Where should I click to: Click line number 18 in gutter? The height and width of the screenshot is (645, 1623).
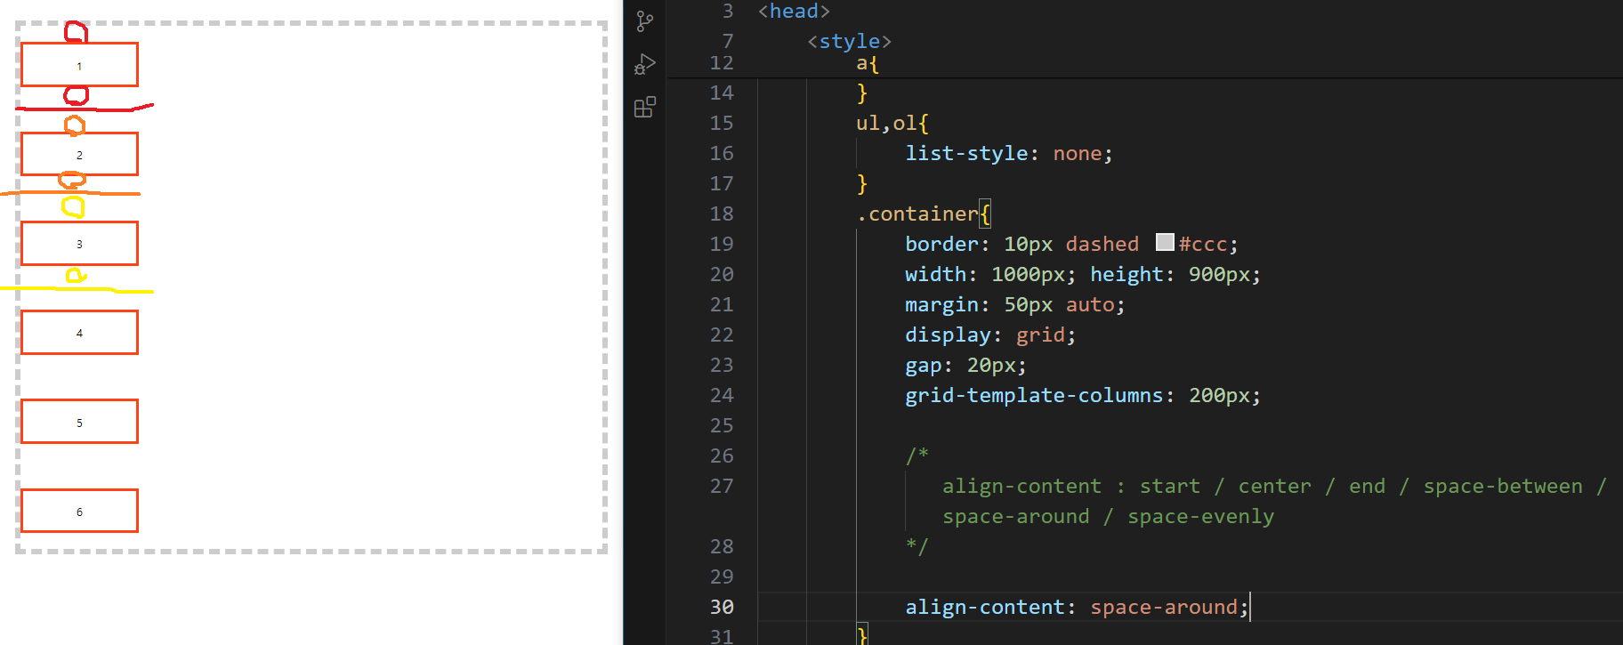pos(722,214)
